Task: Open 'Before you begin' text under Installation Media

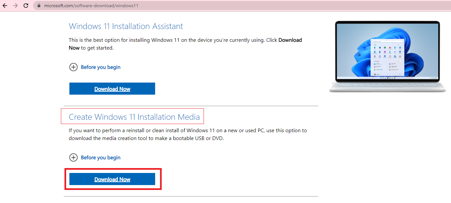Action: [x=100, y=158]
